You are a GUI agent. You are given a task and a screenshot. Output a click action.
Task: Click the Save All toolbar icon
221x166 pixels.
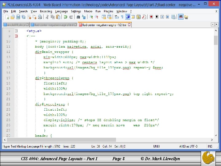coord(24,17)
